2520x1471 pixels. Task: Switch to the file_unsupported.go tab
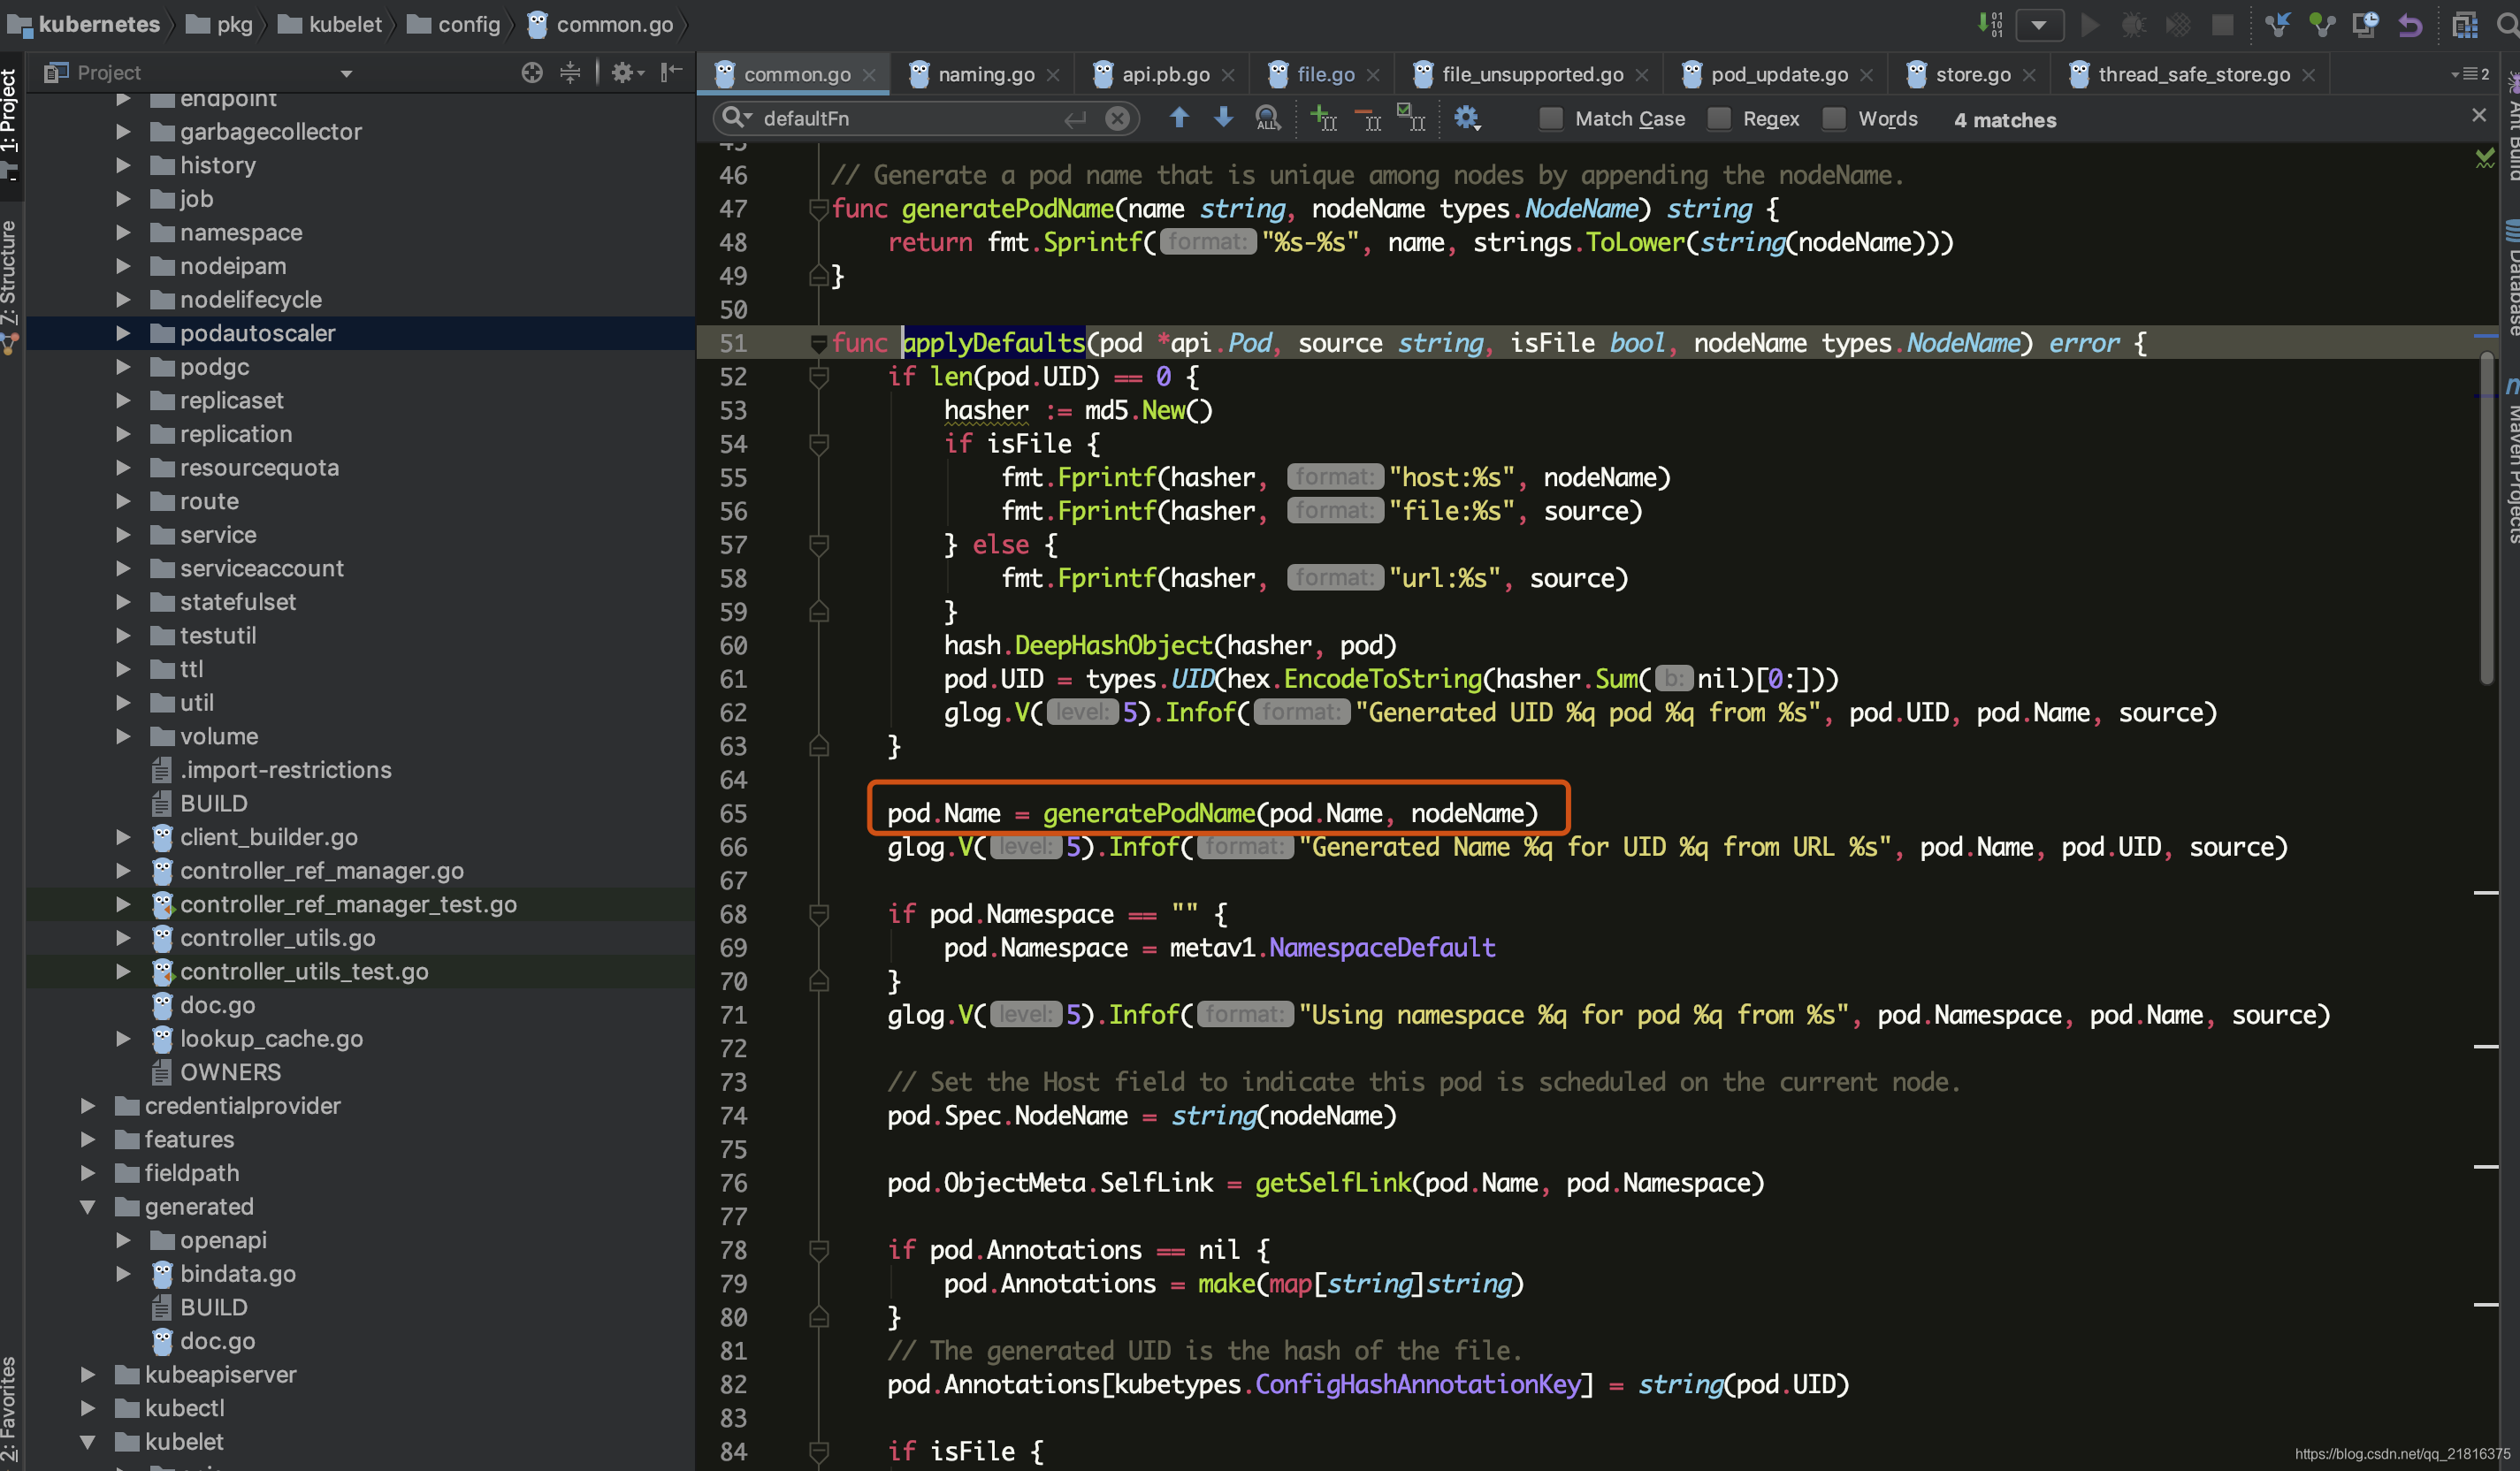pyautogui.click(x=1531, y=74)
